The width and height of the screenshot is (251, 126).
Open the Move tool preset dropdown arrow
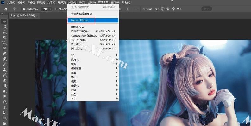coord(19,9)
